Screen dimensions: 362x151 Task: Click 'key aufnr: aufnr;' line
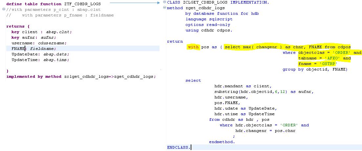click(x=34, y=37)
